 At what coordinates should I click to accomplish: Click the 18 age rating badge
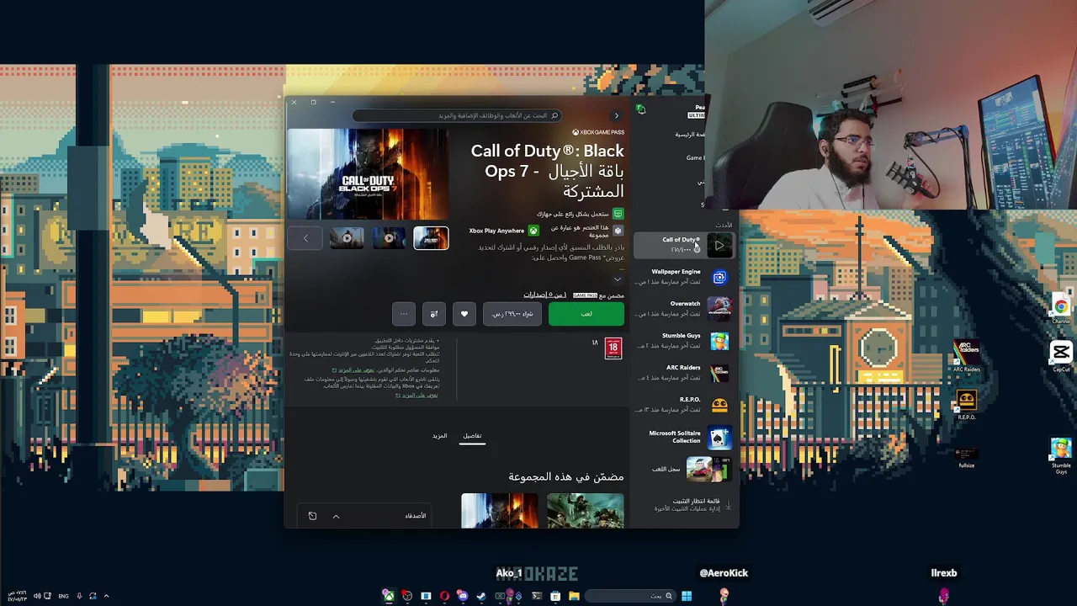click(x=613, y=348)
